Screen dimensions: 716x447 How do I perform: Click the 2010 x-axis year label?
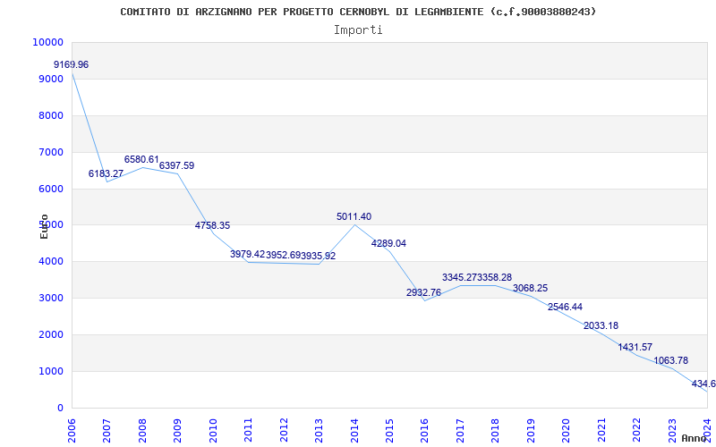click(213, 430)
